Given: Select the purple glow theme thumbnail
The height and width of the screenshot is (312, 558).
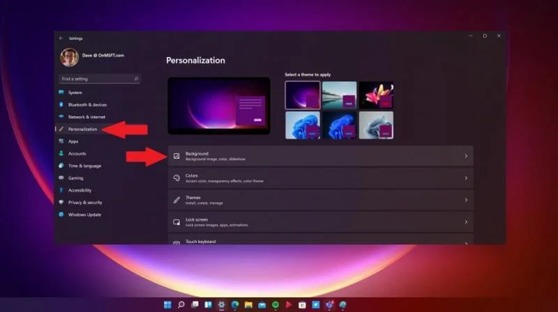Looking at the screenshot, I should (303, 95).
